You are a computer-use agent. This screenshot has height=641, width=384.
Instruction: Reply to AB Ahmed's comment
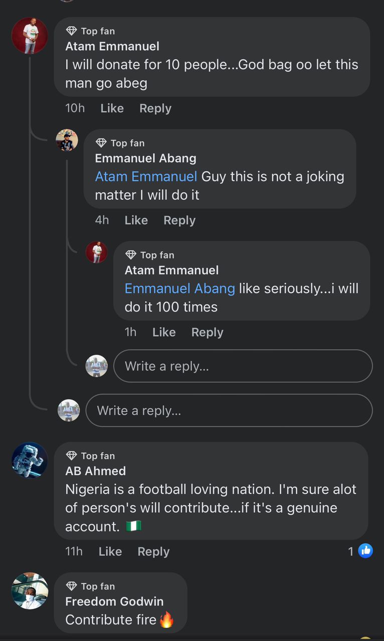pos(153,551)
